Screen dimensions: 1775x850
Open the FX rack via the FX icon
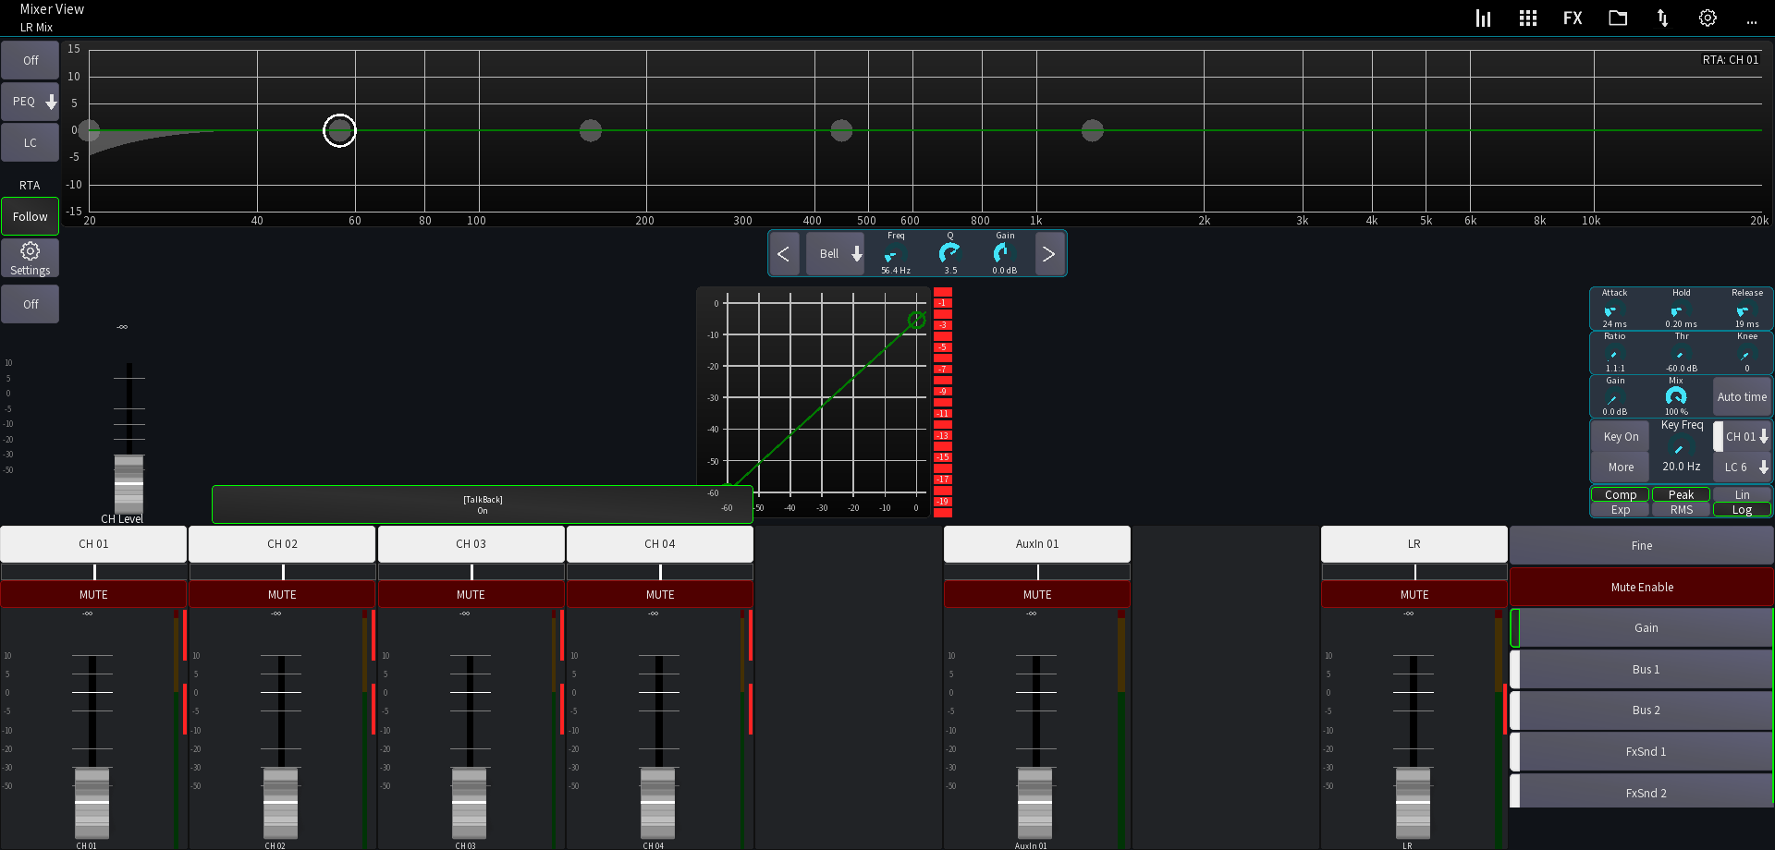tap(1573, 18)
